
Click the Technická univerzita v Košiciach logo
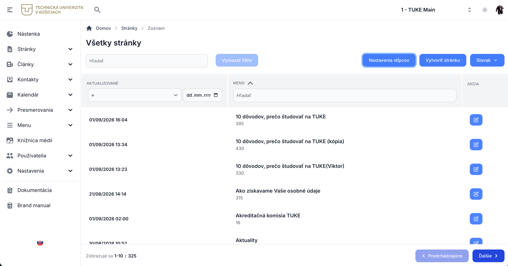[52, 10]
